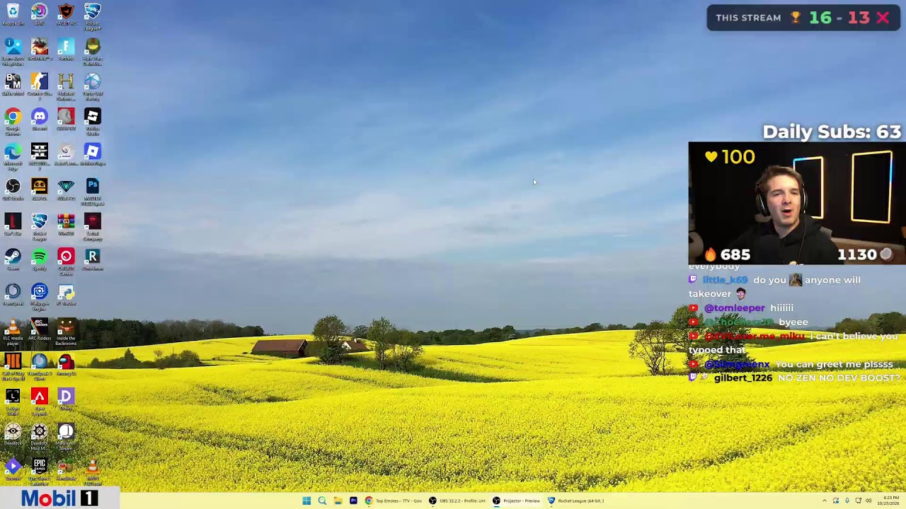Click the volume icon in system tray
The width and height of the screenshot is (906, 509).
coord(868,501)
